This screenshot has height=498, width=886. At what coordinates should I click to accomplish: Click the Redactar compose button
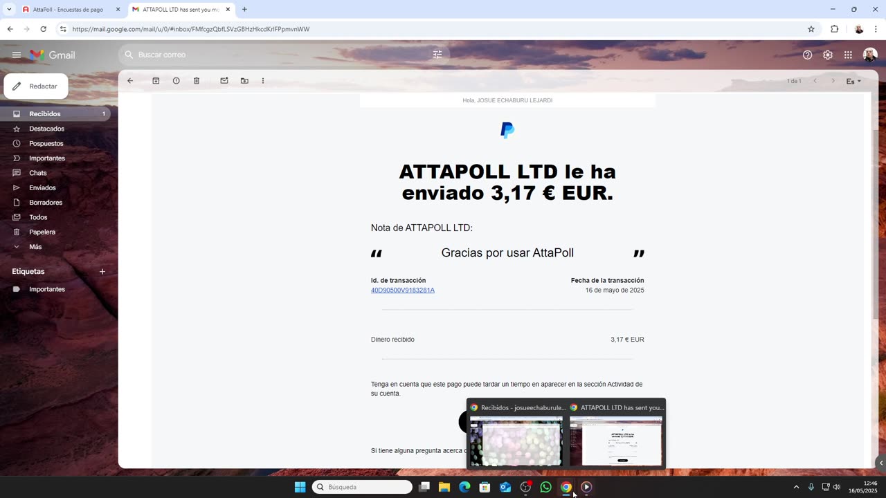pyautogui.click(x=36, y=86)
